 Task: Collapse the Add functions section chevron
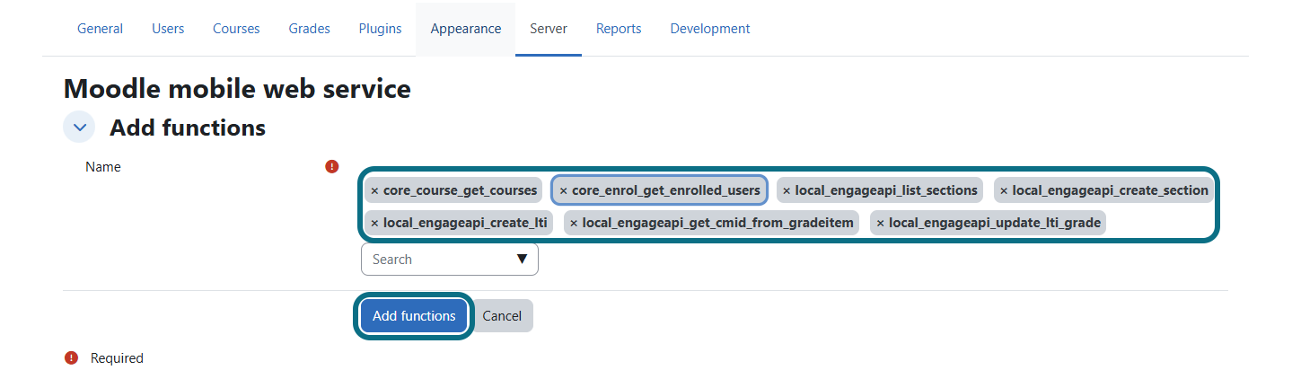pyautogui.click(x=79, y=128)
